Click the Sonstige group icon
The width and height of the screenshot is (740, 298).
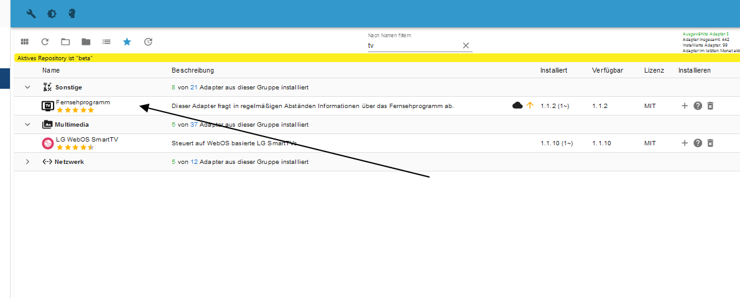pyautogui.click(x=47, y=88)
